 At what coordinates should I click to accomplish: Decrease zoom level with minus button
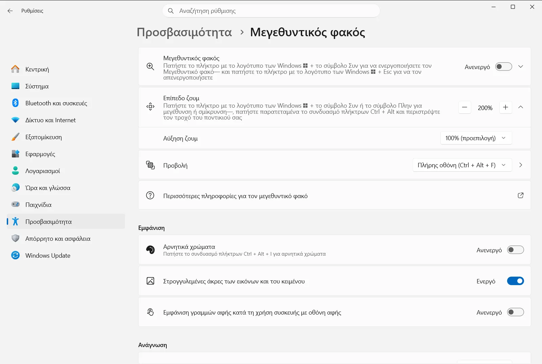pyautogui.click(x=465, y=107)
